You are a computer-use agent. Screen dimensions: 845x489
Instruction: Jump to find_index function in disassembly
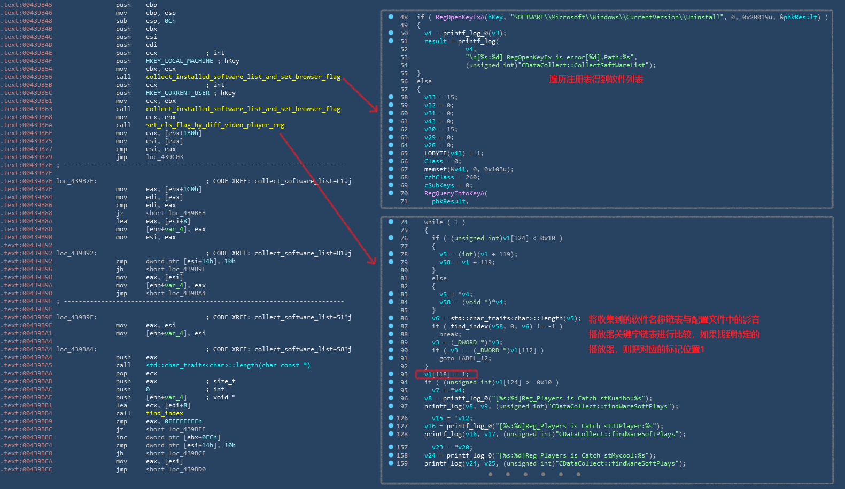164,413
